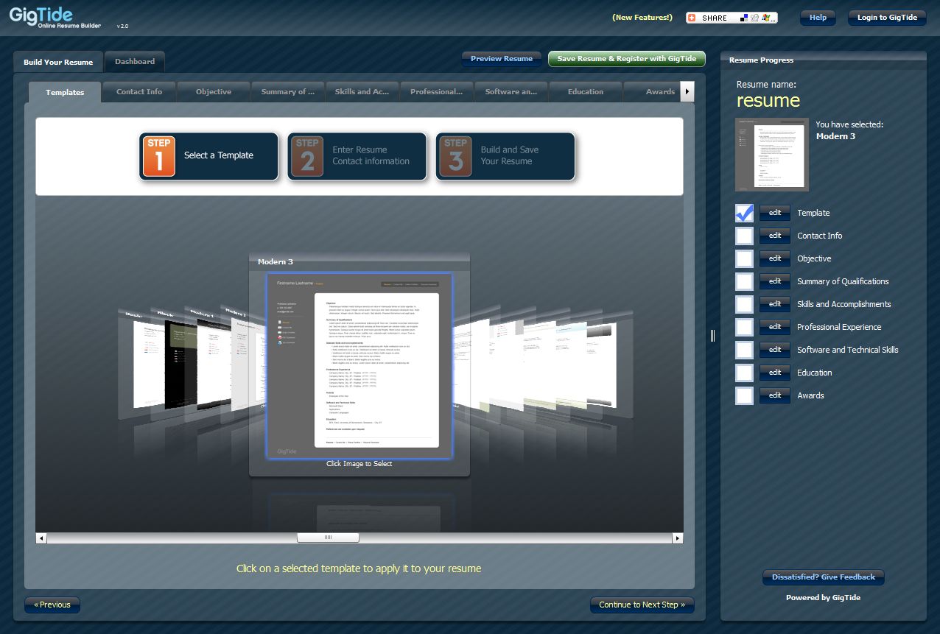
Task: Toggle Summary of Qualifications checkbox
Action: (x=745, y=281)
